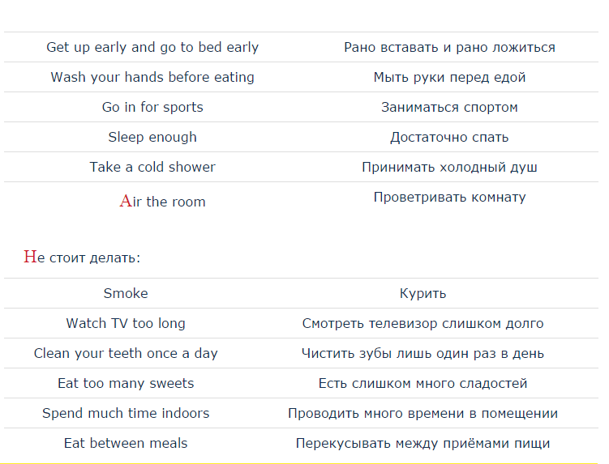Click 'Spend much time indoors' cell

pos(126,413)
